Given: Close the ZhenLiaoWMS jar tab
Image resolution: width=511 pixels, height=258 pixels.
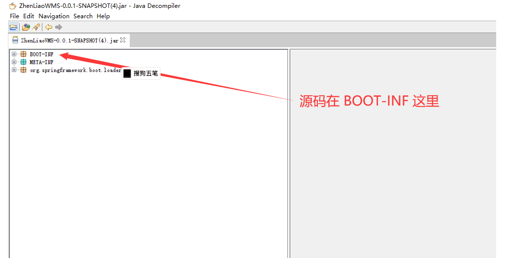Looking at the screenshot, I should (x=123, y=40).
